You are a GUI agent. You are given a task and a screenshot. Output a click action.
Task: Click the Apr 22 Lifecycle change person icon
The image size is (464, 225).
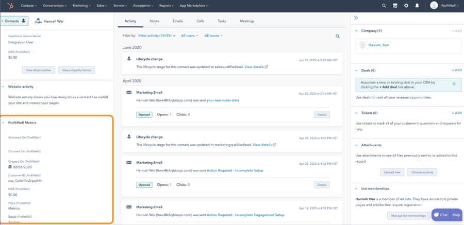point(129,137)
